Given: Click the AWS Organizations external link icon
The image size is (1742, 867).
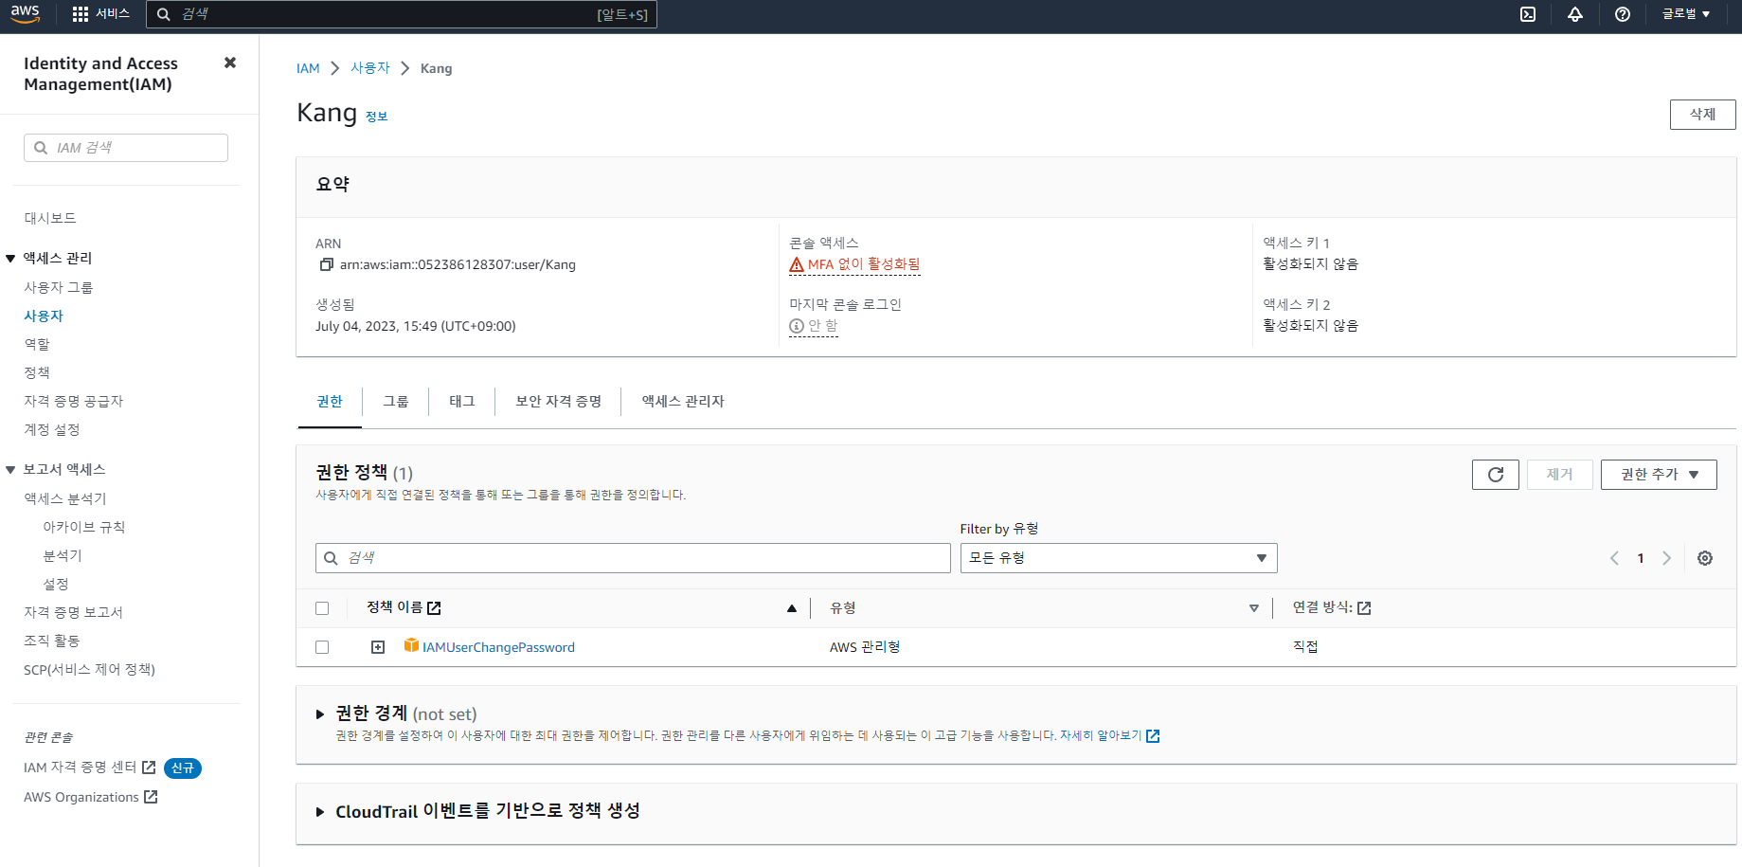Looking at the screenshot, I should point(151,797).
